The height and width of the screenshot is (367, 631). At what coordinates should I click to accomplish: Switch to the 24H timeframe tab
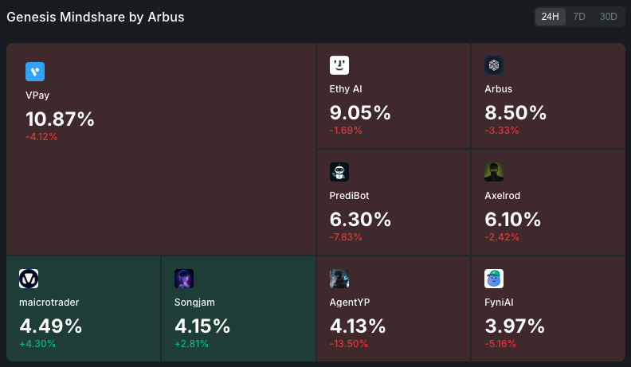(x=550, y=17)
